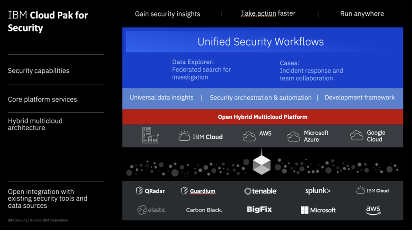
Task: Click the red Open Hybrid Multicloud Platform bar
Action: pos(263,117)
